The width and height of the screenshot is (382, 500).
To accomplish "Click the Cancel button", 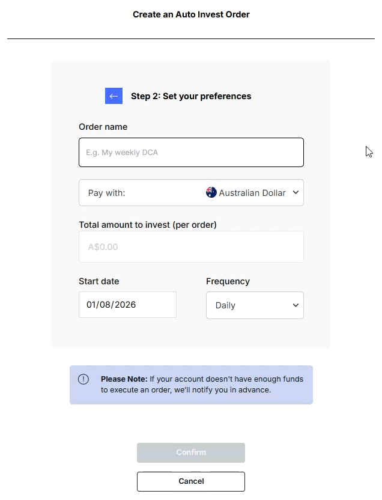I will click(190, 481).
